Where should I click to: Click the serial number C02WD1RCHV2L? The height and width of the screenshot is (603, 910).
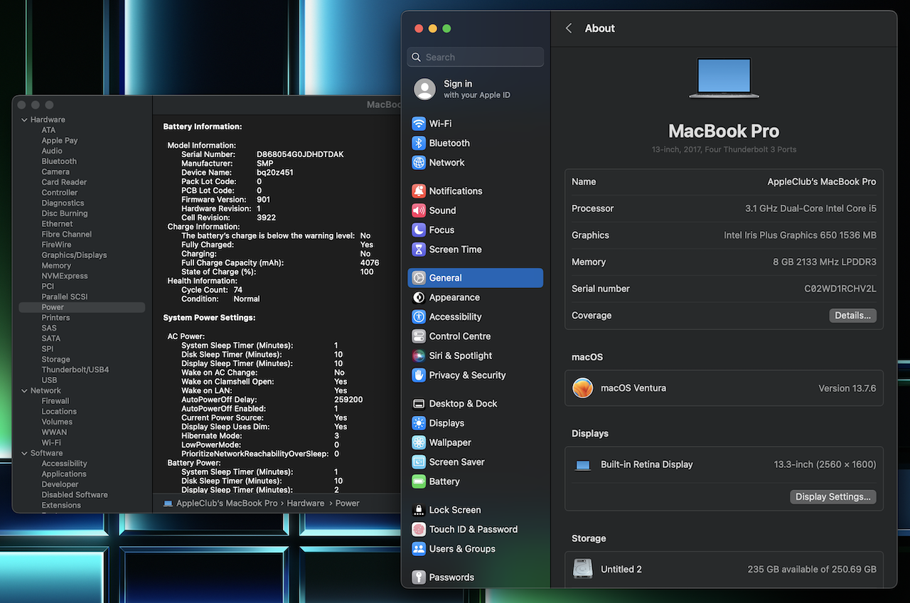coord(840,289)
